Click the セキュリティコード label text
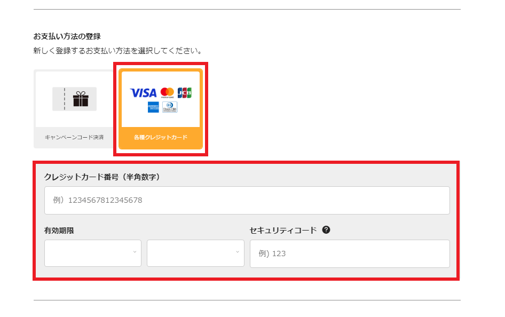This screenshot has height=317, width=505. tap(283, 231)
